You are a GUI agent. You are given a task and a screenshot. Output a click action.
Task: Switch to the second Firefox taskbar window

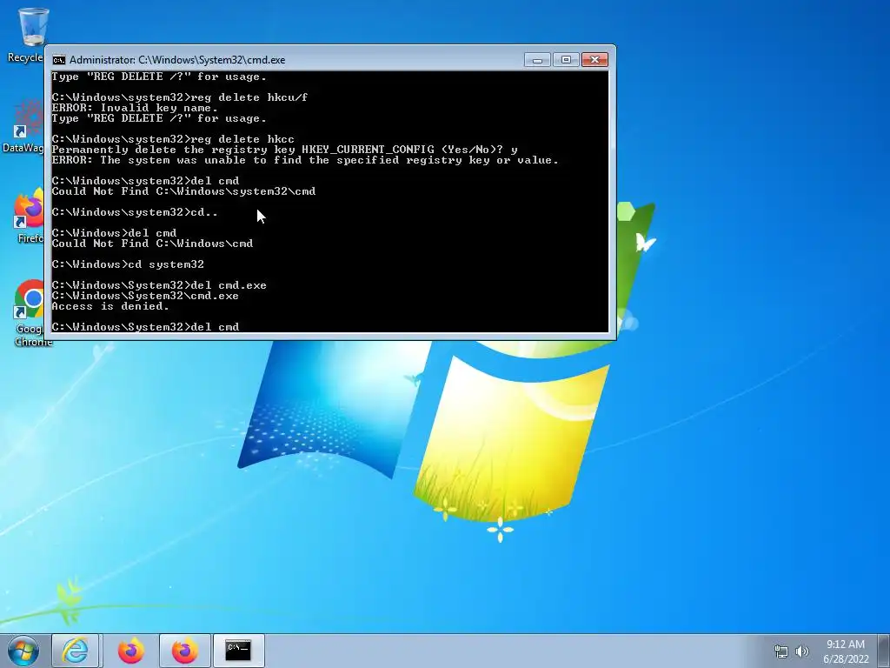pyautogui.click(x=184, y=651)
